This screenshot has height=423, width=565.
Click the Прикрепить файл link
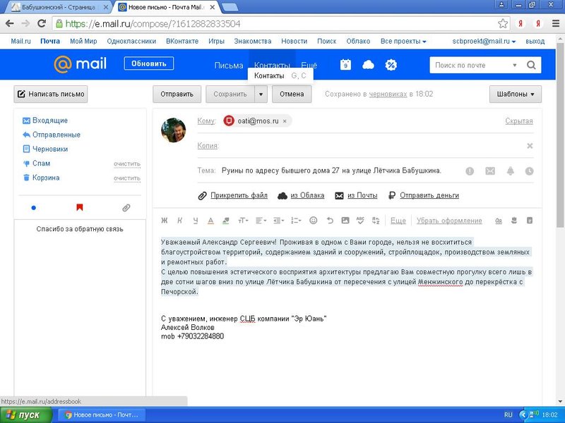[x=233, y=195]
